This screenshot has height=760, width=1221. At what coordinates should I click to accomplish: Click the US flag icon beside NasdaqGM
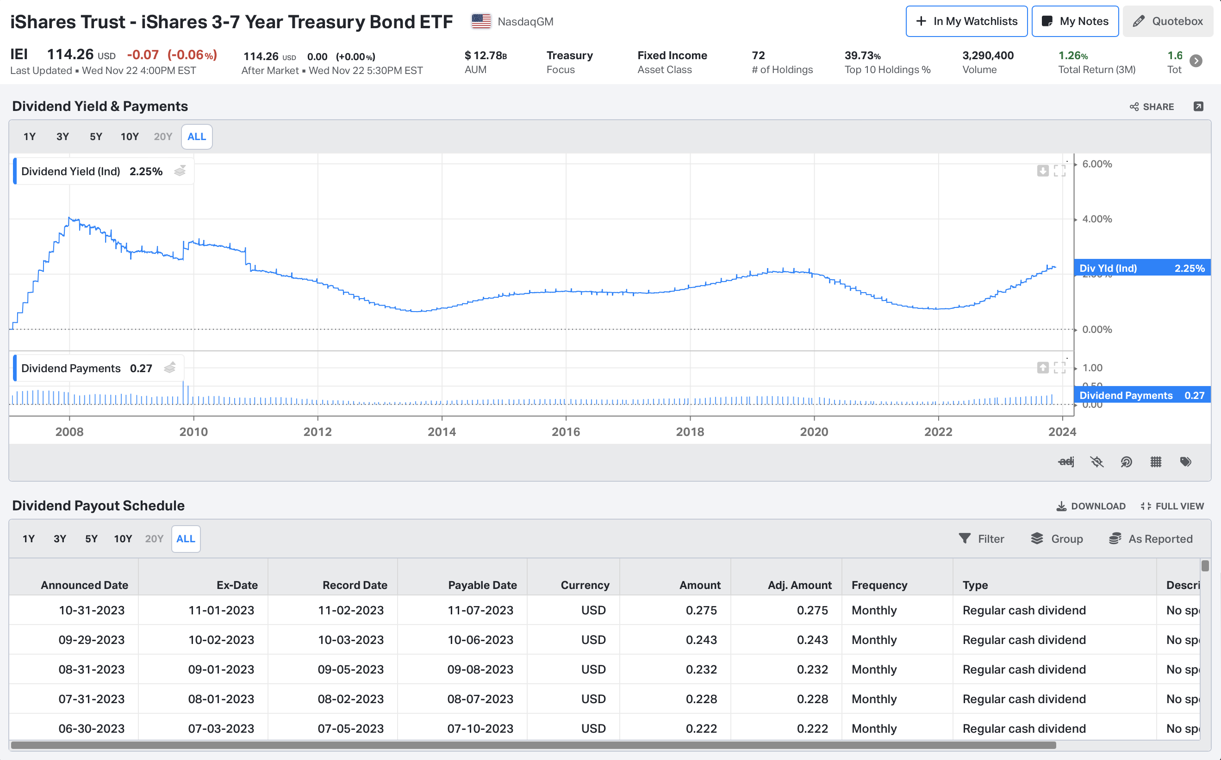[480, 21]
